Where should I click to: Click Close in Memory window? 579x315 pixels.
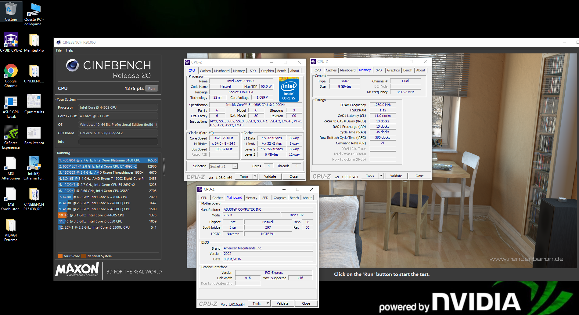(x=419, y=176)
